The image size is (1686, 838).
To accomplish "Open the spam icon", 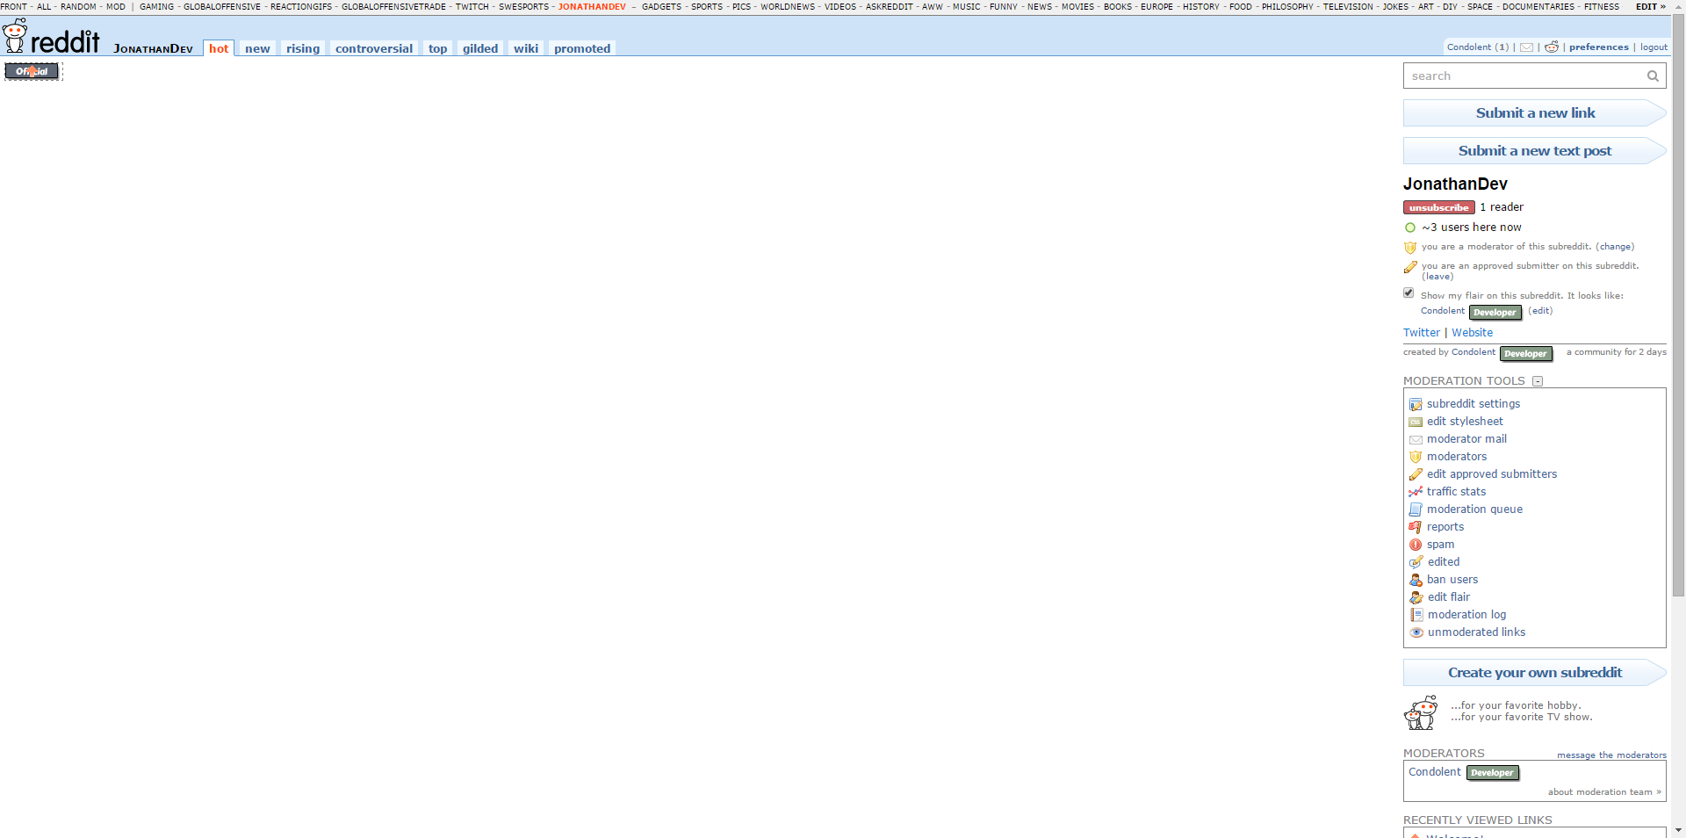I will pyautogui.click(x=1416, y=545).
